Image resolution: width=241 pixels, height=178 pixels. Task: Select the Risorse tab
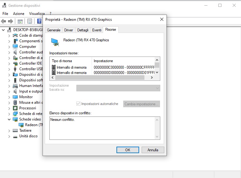[111, 30]
